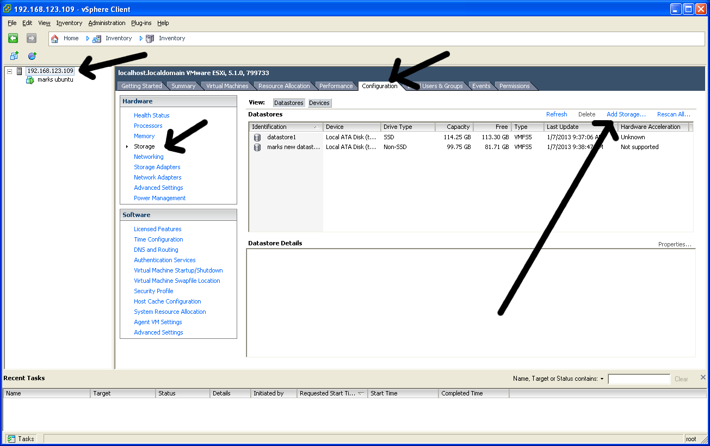
Task: Open the Edit menu
Action: (x=27, y=23)
